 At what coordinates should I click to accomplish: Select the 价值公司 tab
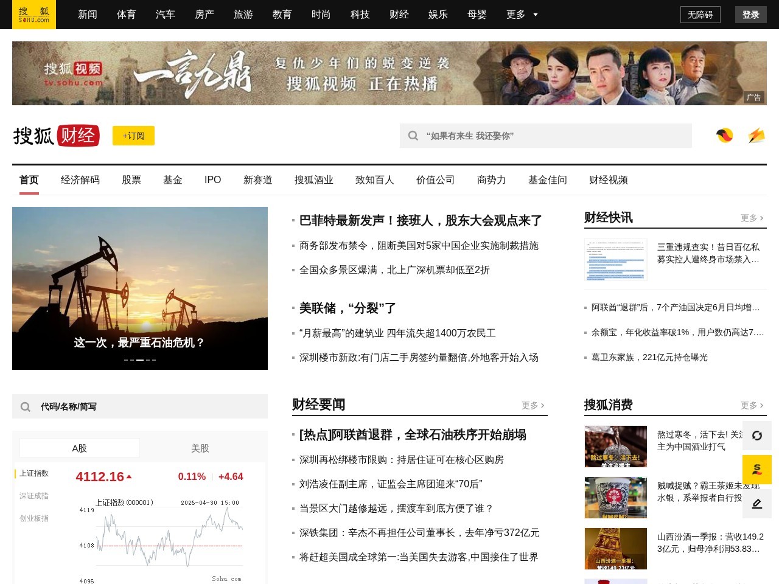pyautogui.click(x=436, y=180)
